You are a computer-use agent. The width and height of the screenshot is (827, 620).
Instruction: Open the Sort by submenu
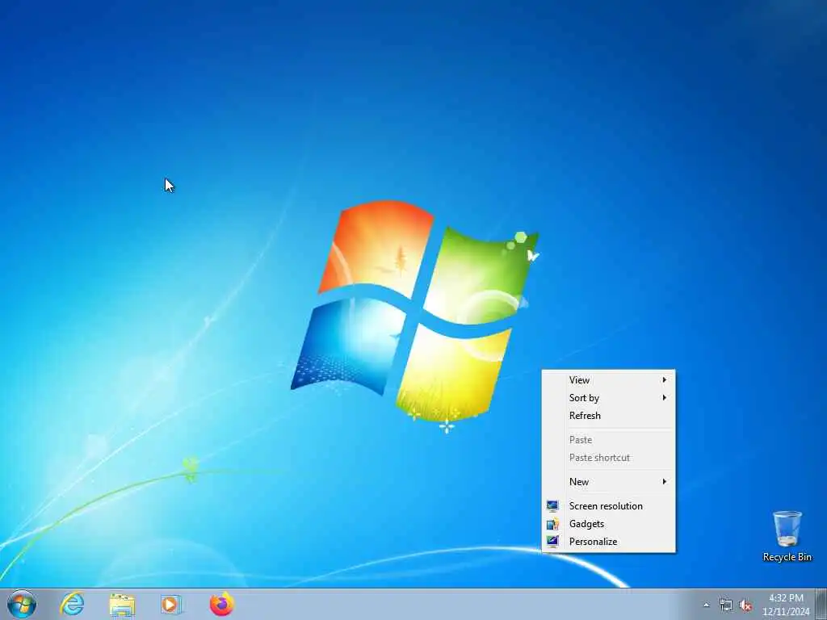pyautogui.click(x=609, y=398)
